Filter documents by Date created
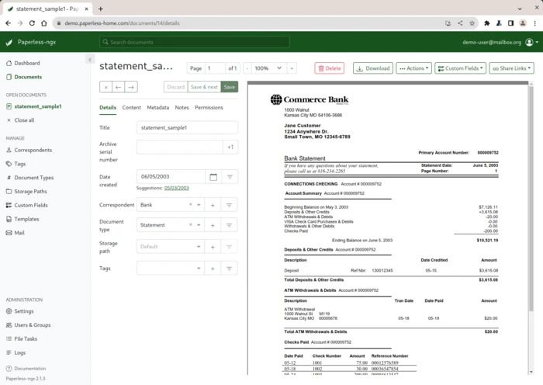 [x=230, y=177]
